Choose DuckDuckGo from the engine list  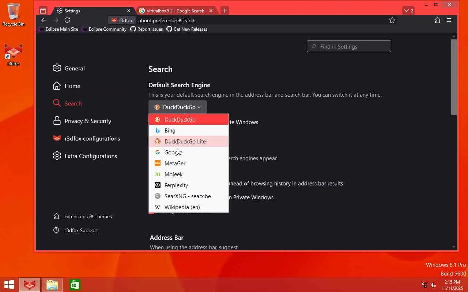(x=189, y=119)
